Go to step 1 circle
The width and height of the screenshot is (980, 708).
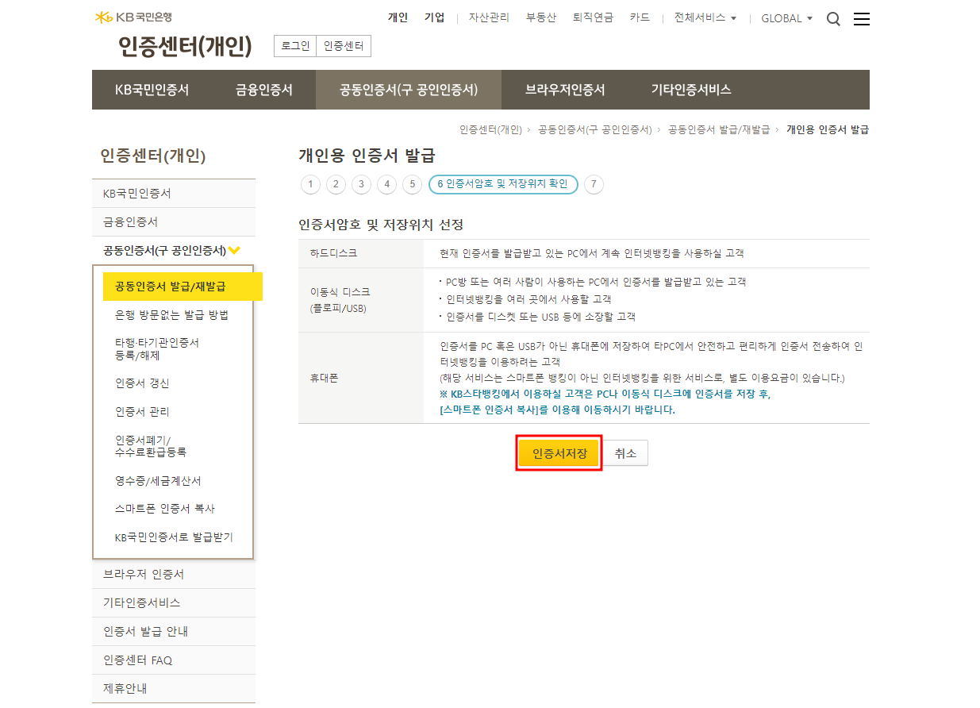[x=310, y=185]
